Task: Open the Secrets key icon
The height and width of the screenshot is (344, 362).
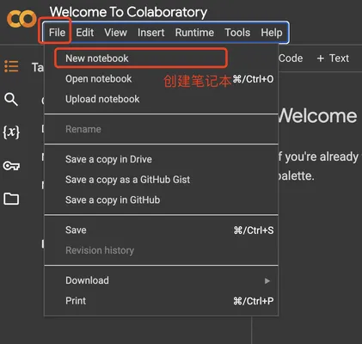Action: point(11,166)
